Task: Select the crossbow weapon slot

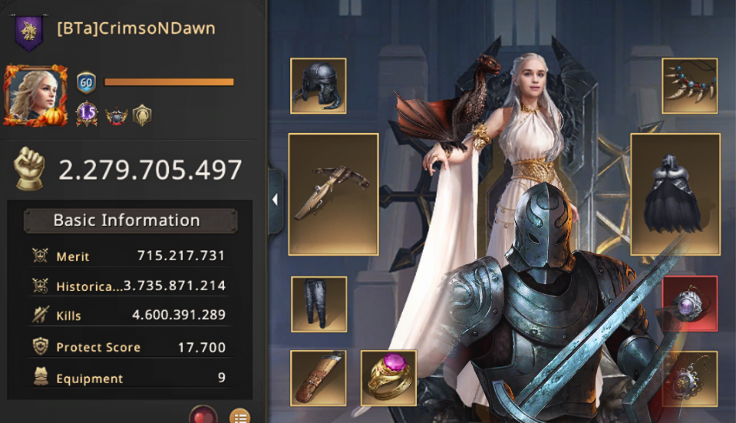Action: coord(333,194)
